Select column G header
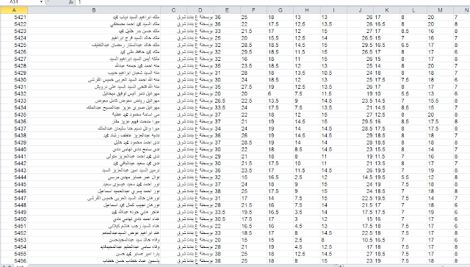 [281, 10]
